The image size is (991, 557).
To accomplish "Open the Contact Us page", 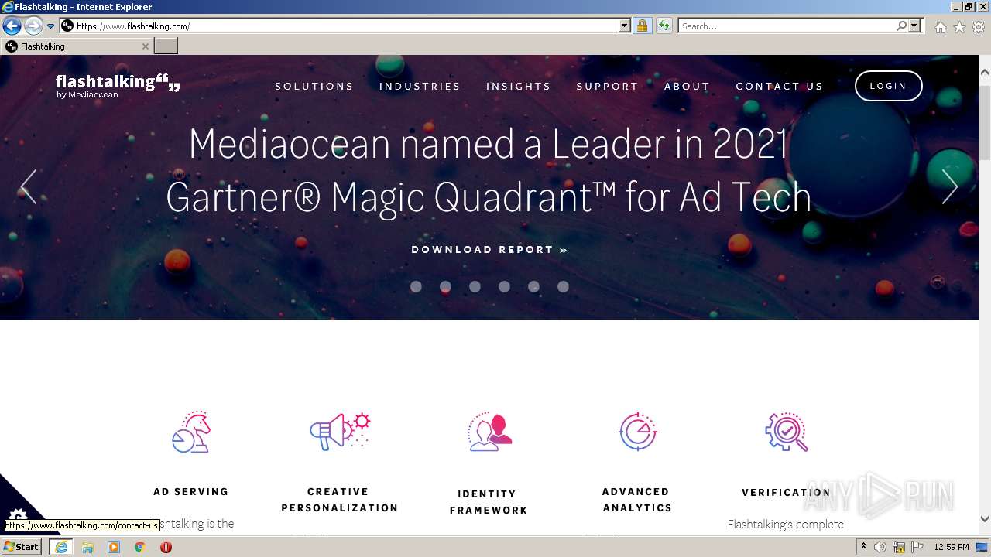I will (780, 87).
